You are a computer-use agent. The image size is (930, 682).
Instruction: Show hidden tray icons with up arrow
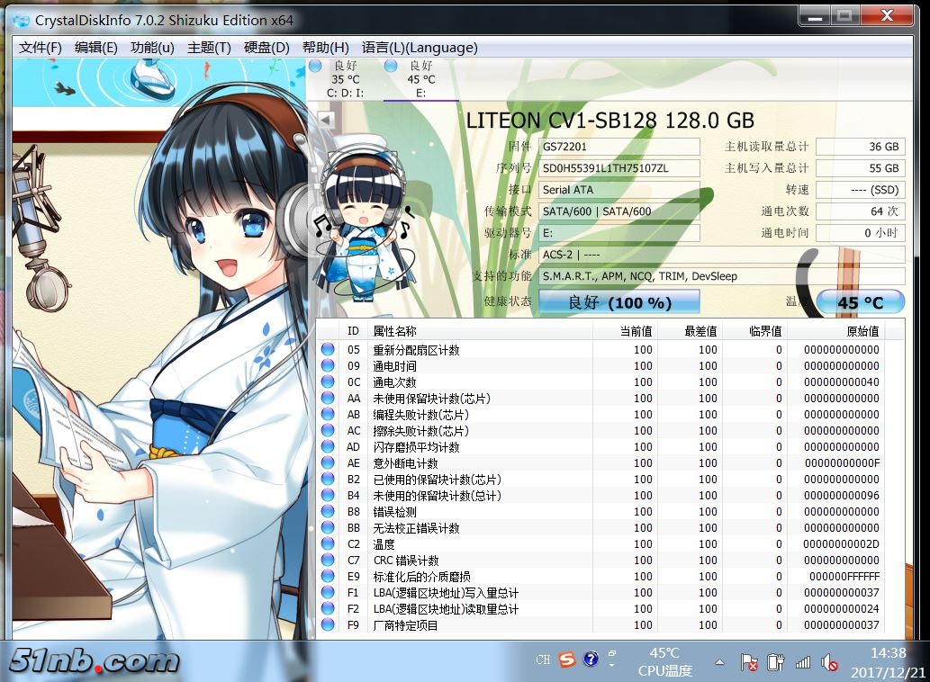[719, 662]
